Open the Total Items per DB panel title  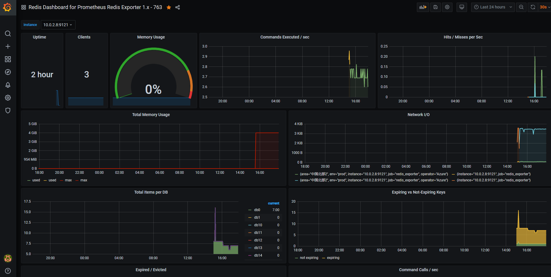[x=151, y=192]
